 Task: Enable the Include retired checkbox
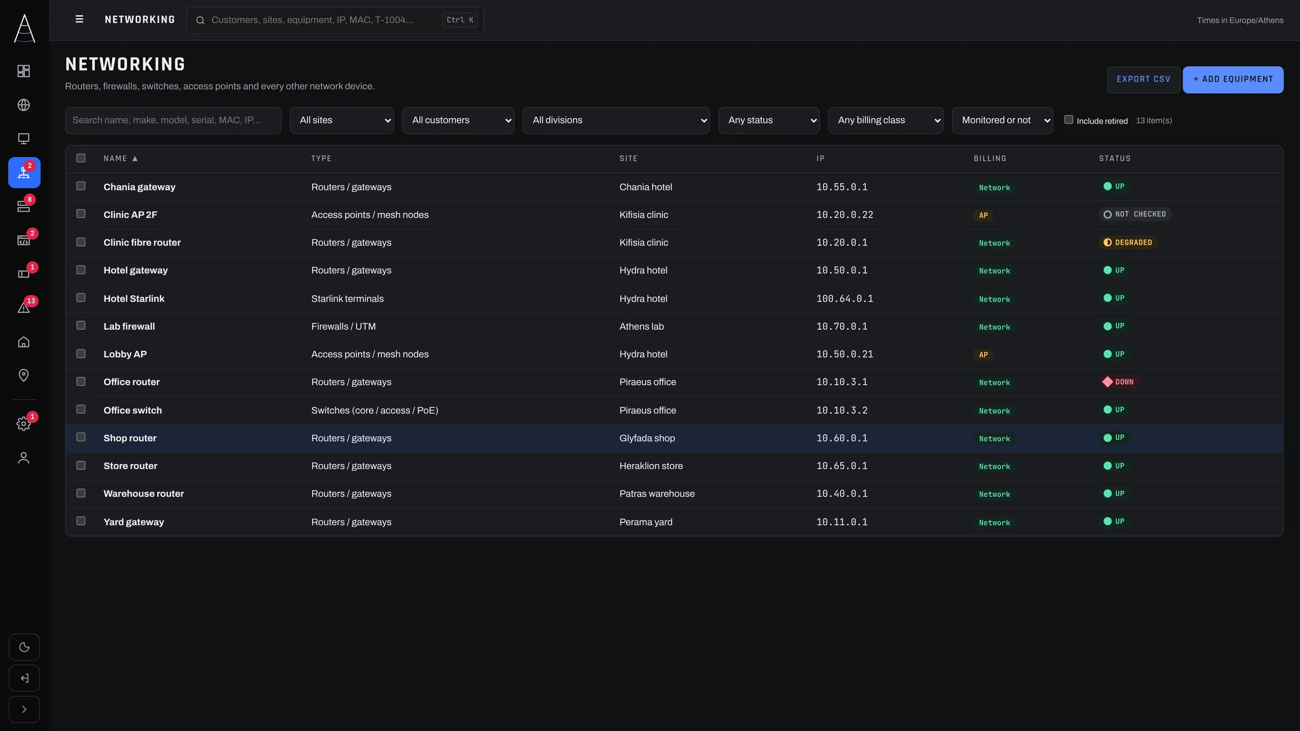click(x=1069, y=120)
